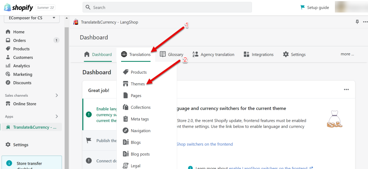Viewport: 368px width, 169px height.
Task: Click the Marketing target icon
Action: [x=8, y=74]
